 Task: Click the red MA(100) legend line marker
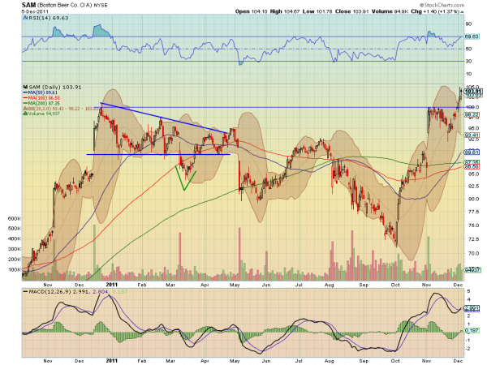[x=25, y=98]
